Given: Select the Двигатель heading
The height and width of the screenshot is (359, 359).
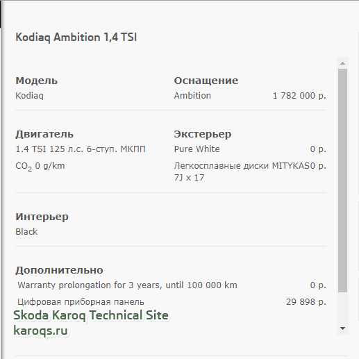Looking at the screenshot, I should [44, 134].
